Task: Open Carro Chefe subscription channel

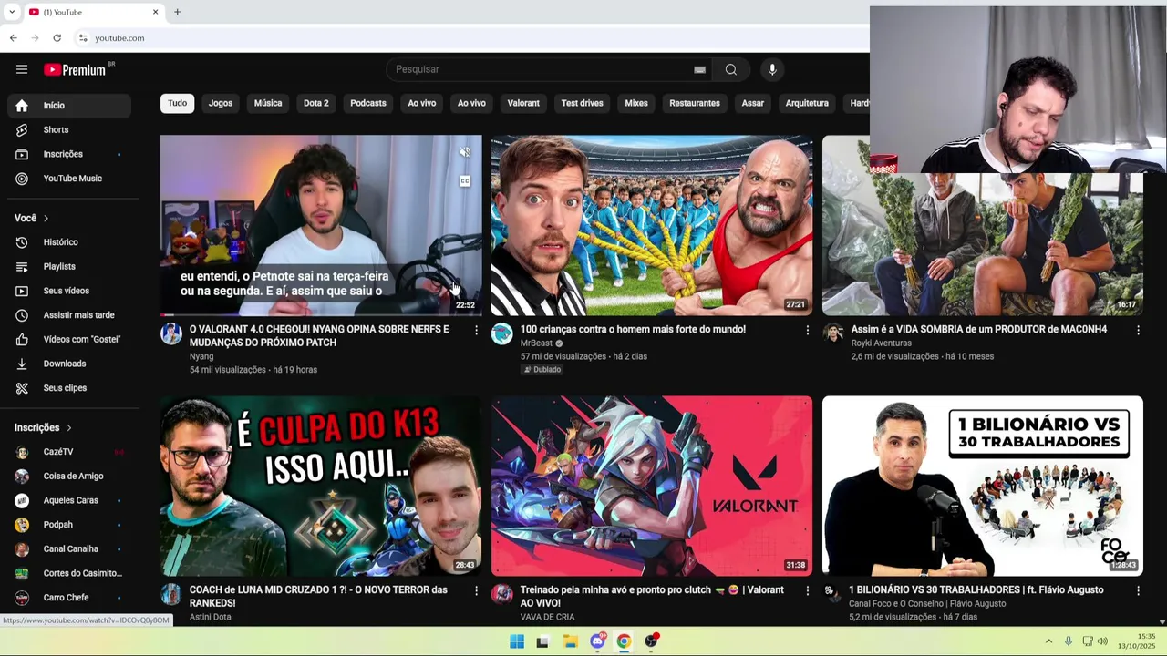Action: [69, 598]
